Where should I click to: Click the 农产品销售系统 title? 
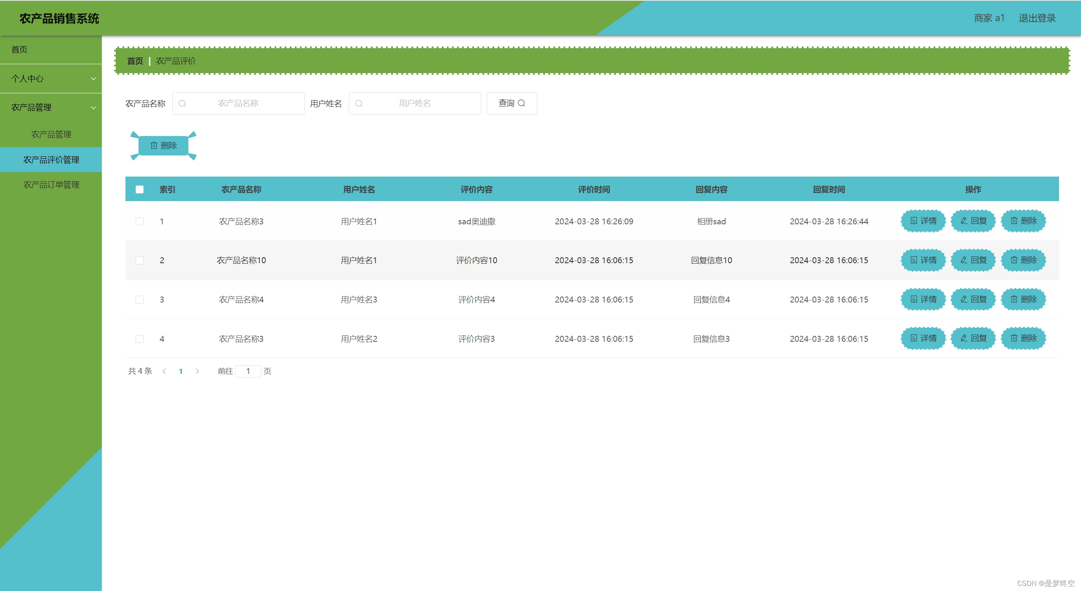click(x=59, y=19)
